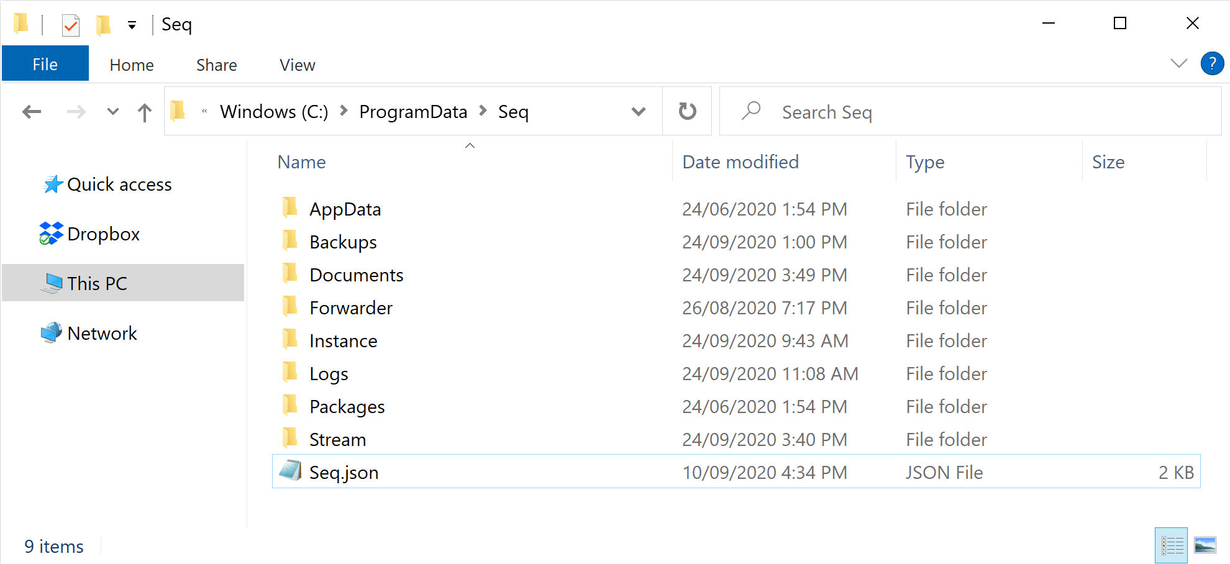Sort files by Date modified column
Viewport: 1230px width, 564px height.
pos(740,162)
